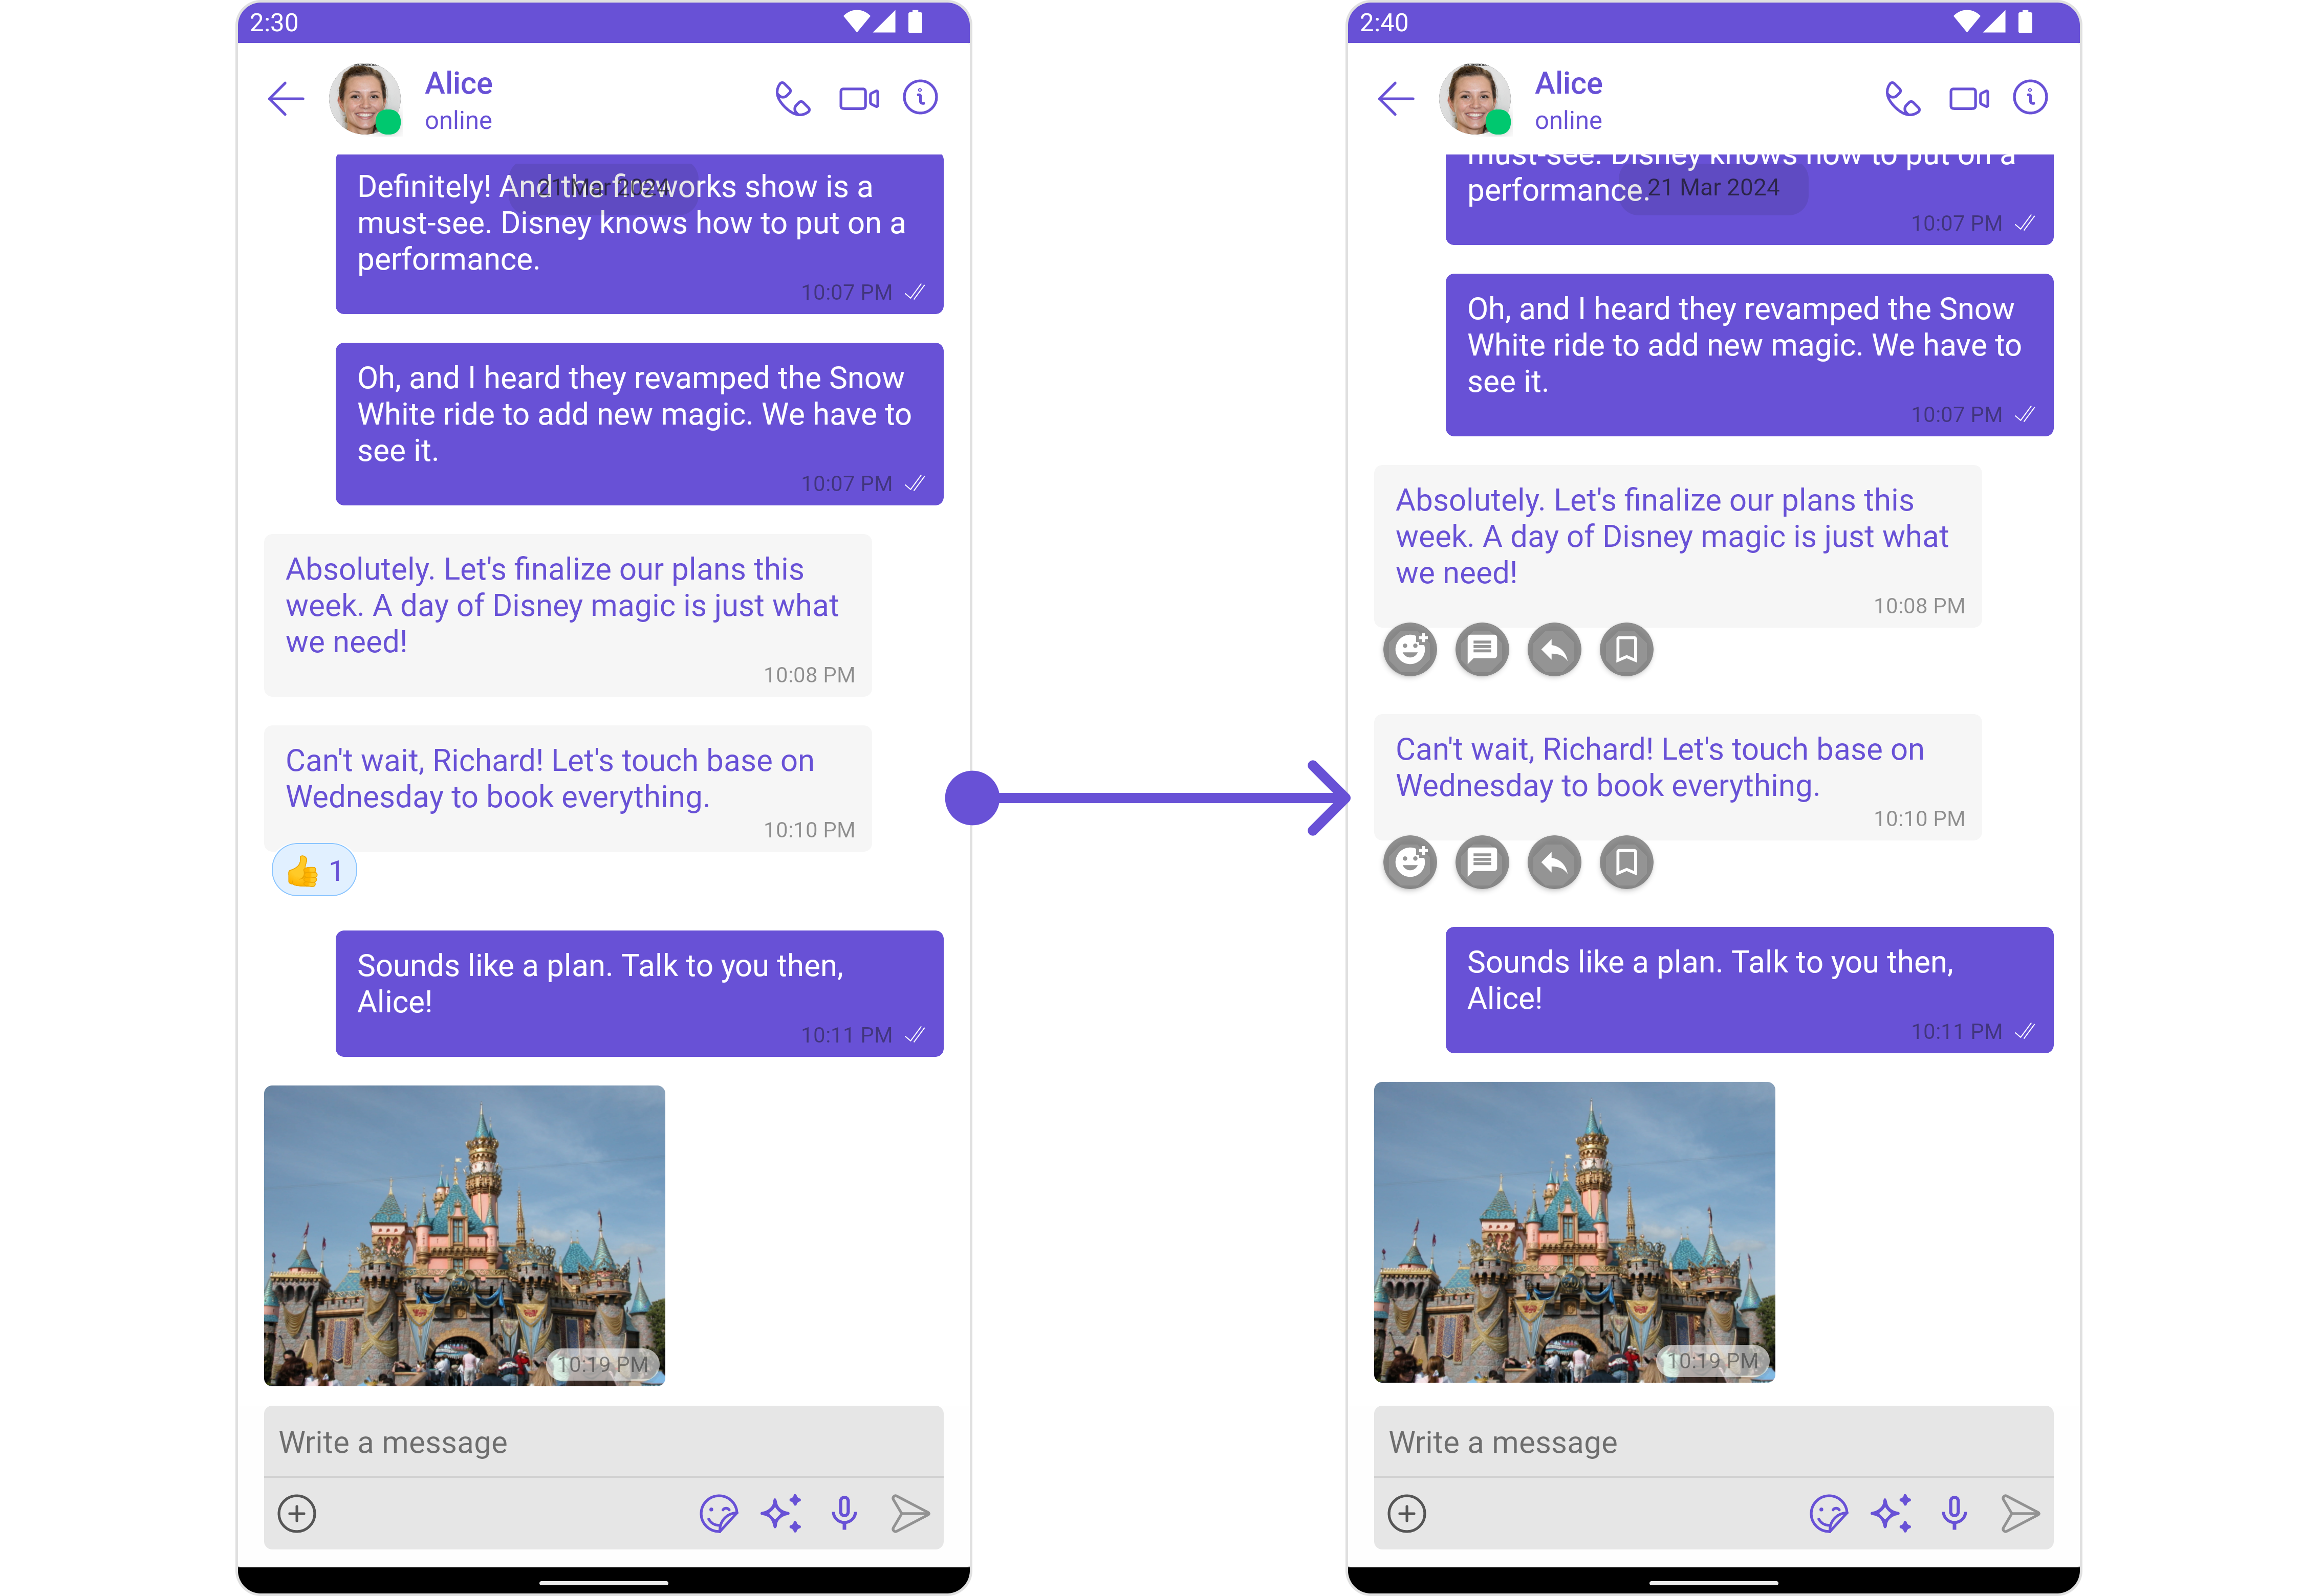Open message thread on the 'Absolutely' bubble
Viewport: 2302px width, 1596px height.
[x=1482, y=650]
